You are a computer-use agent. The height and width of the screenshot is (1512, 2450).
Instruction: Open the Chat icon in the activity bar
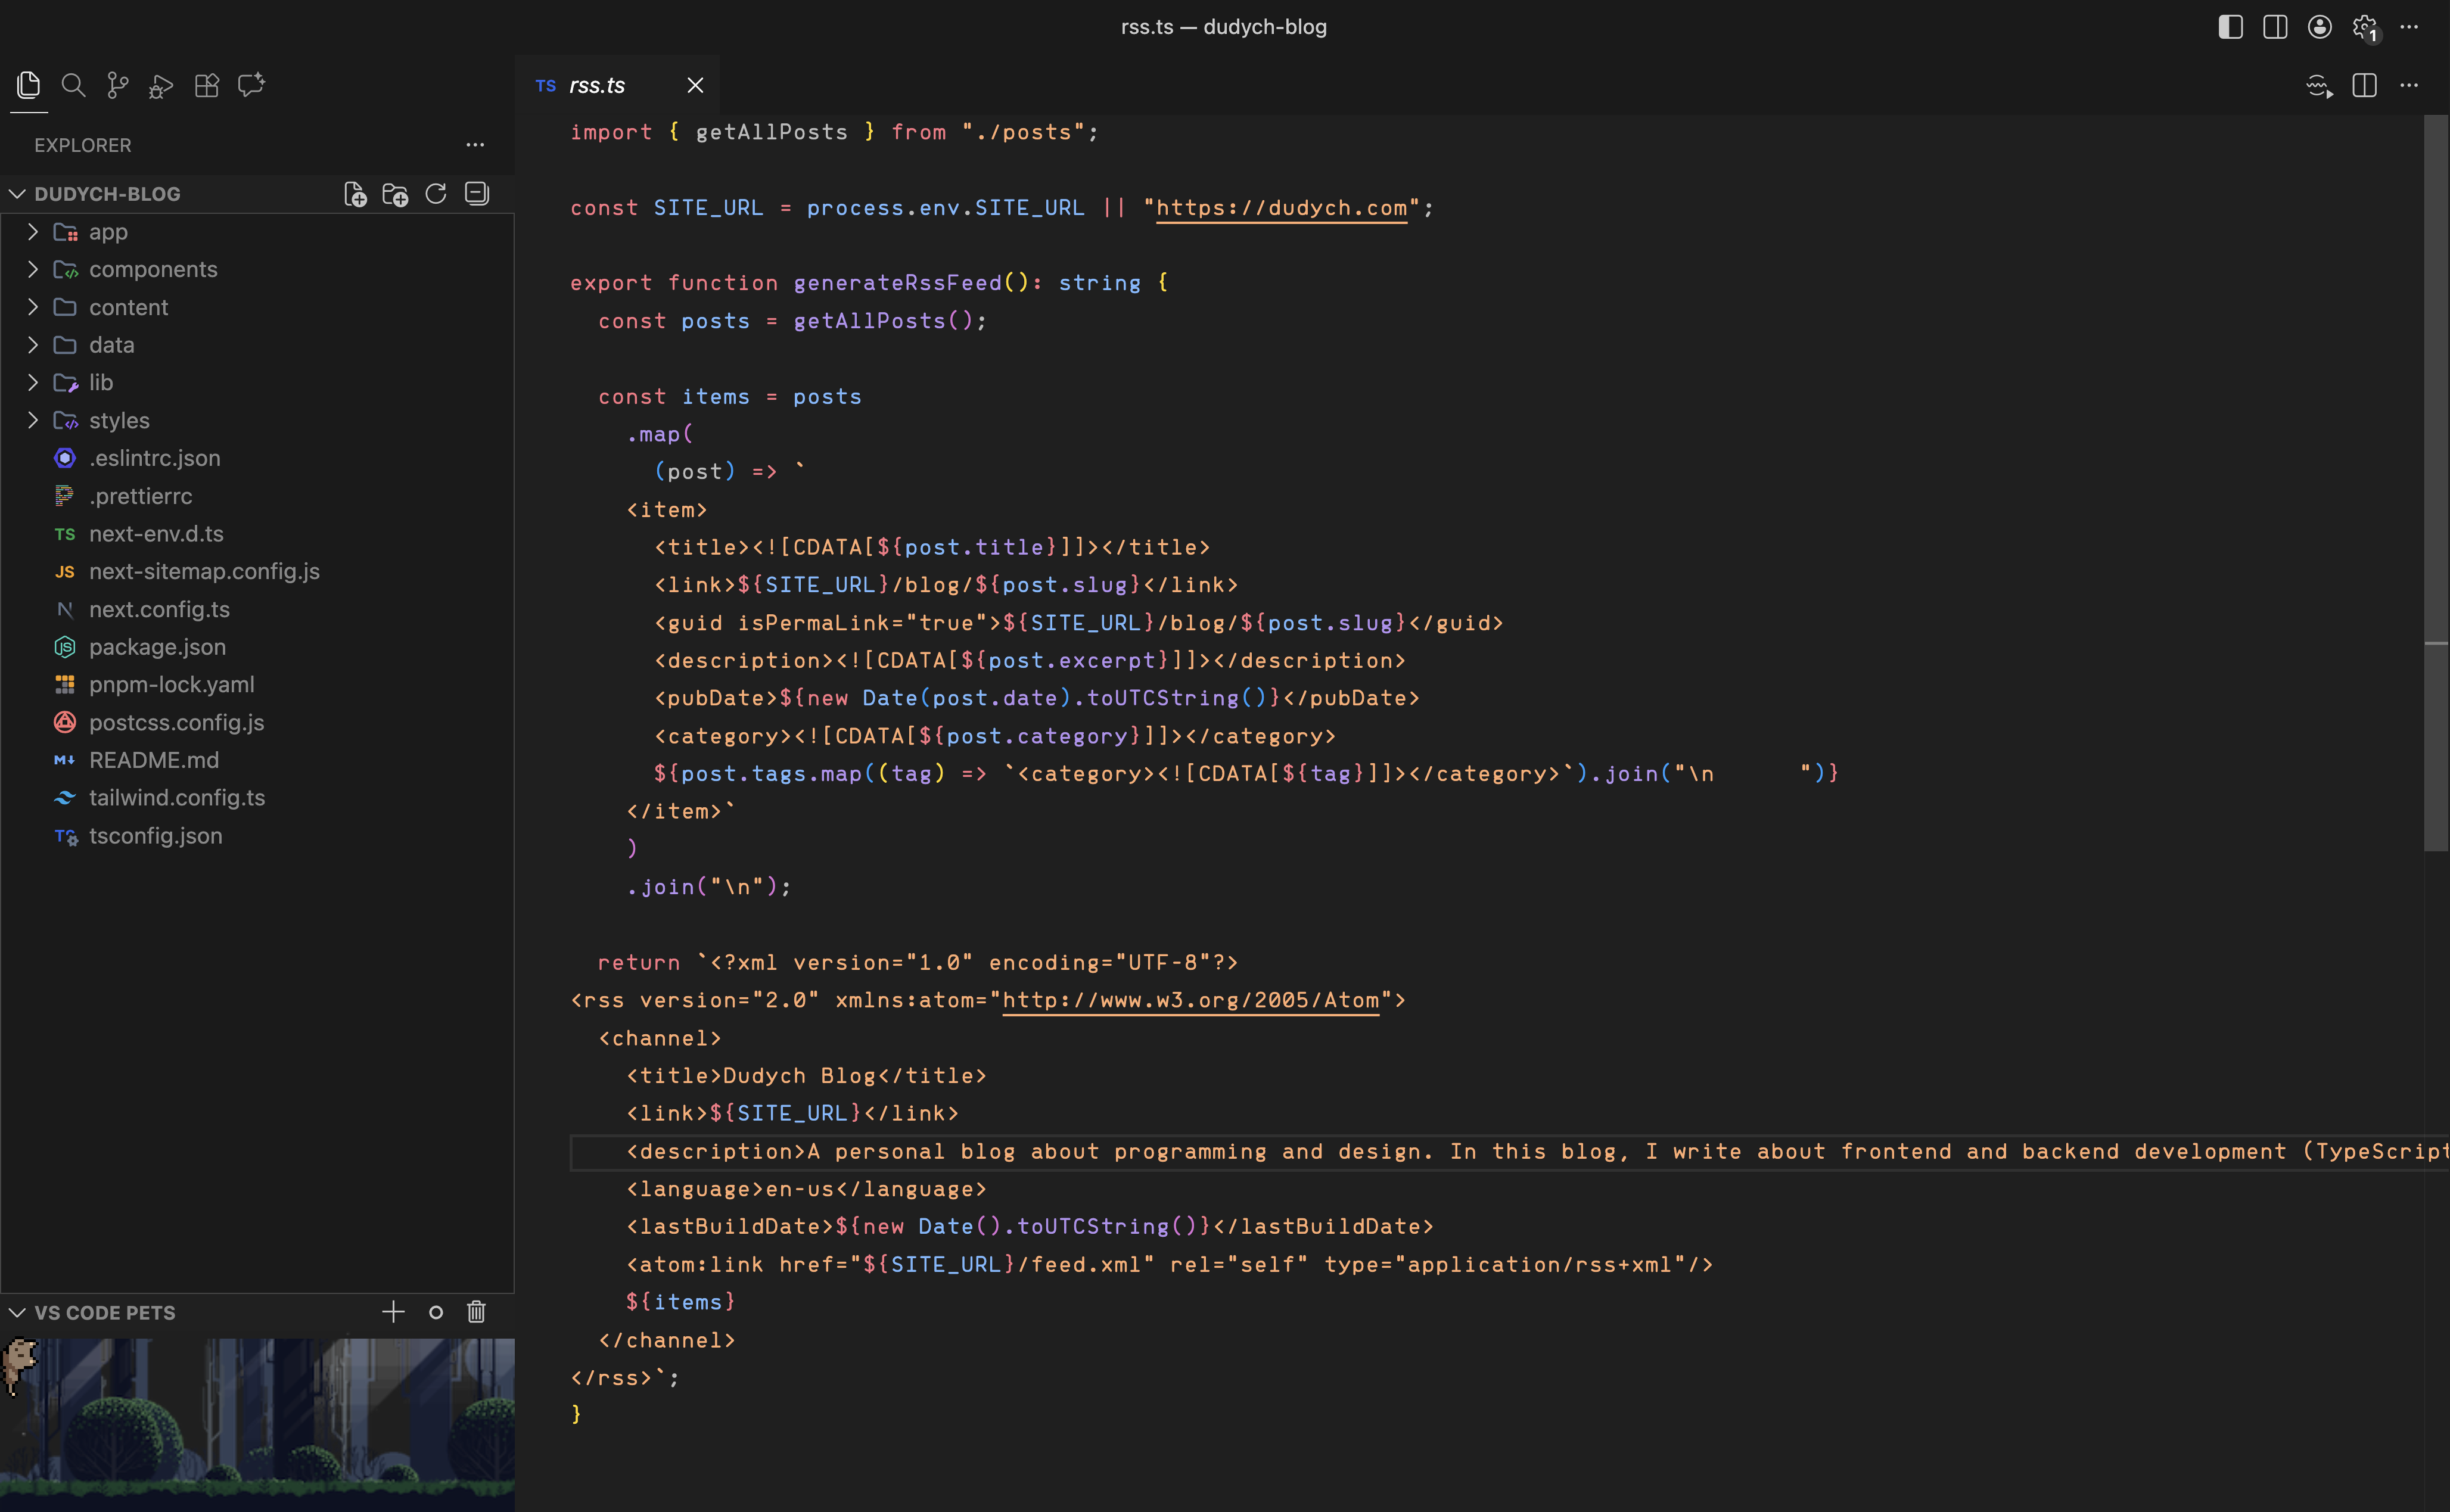tap(250, 85)
